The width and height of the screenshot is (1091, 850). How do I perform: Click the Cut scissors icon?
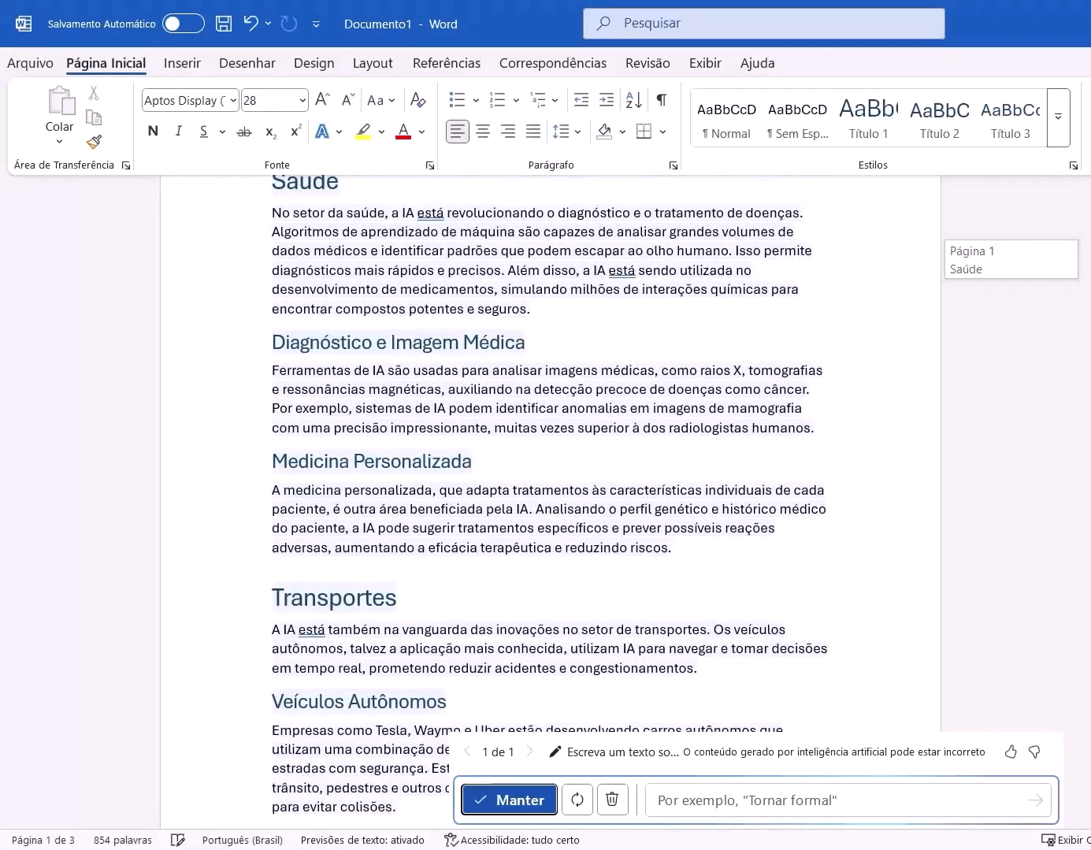point(94,93)
